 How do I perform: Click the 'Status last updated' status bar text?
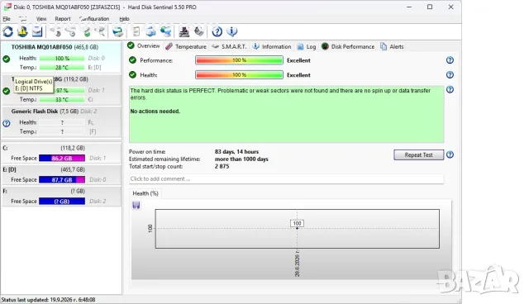(48, 300)
